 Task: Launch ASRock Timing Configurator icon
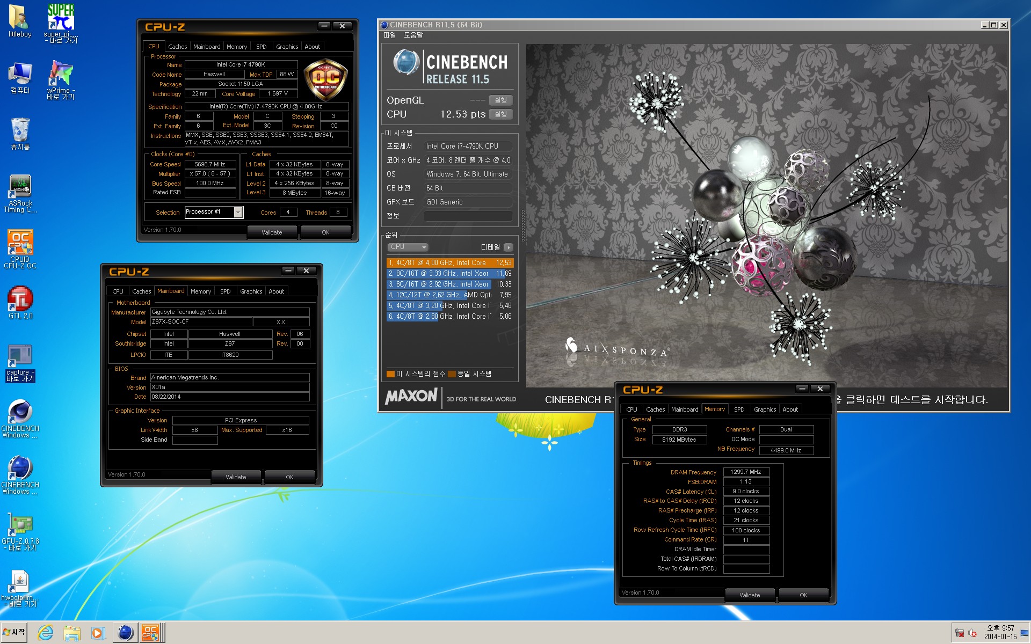coord(20,193)
